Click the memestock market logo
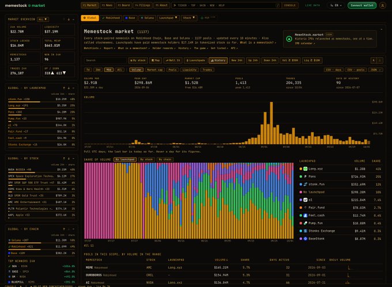 click(25, 6)
